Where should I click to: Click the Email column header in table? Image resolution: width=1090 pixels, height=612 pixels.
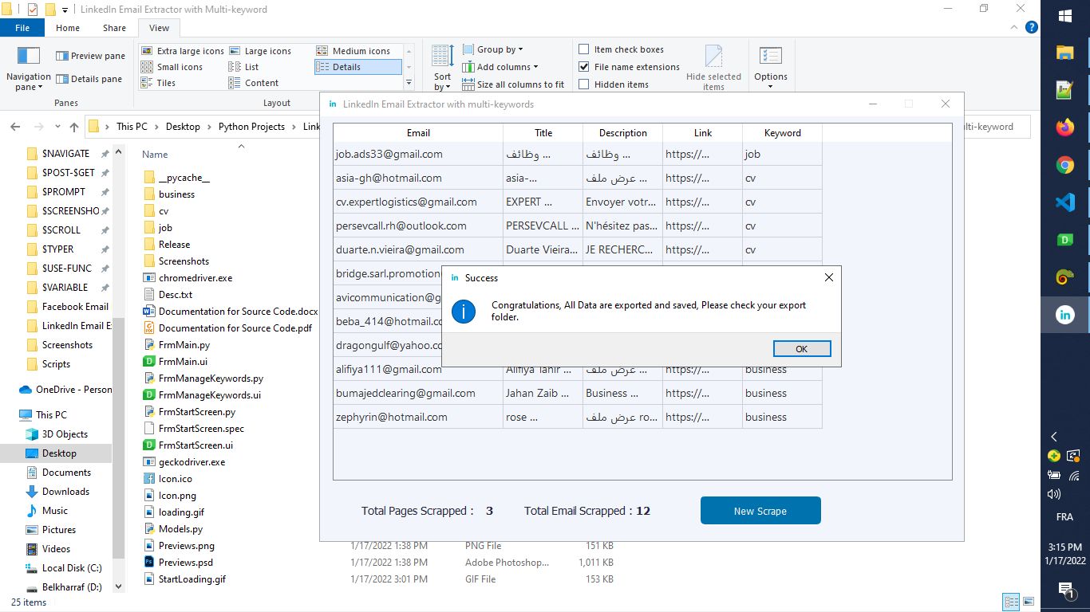(x=418, y=133)
